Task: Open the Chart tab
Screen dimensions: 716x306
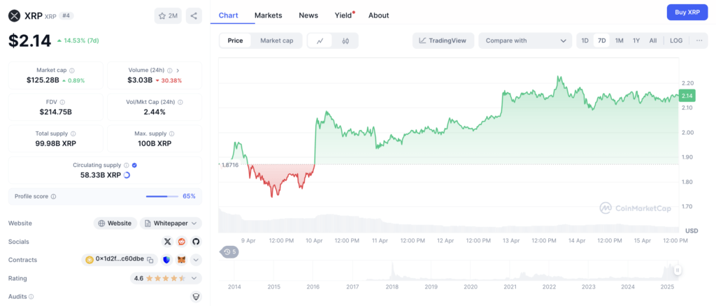Action: (x=229, y=15)
